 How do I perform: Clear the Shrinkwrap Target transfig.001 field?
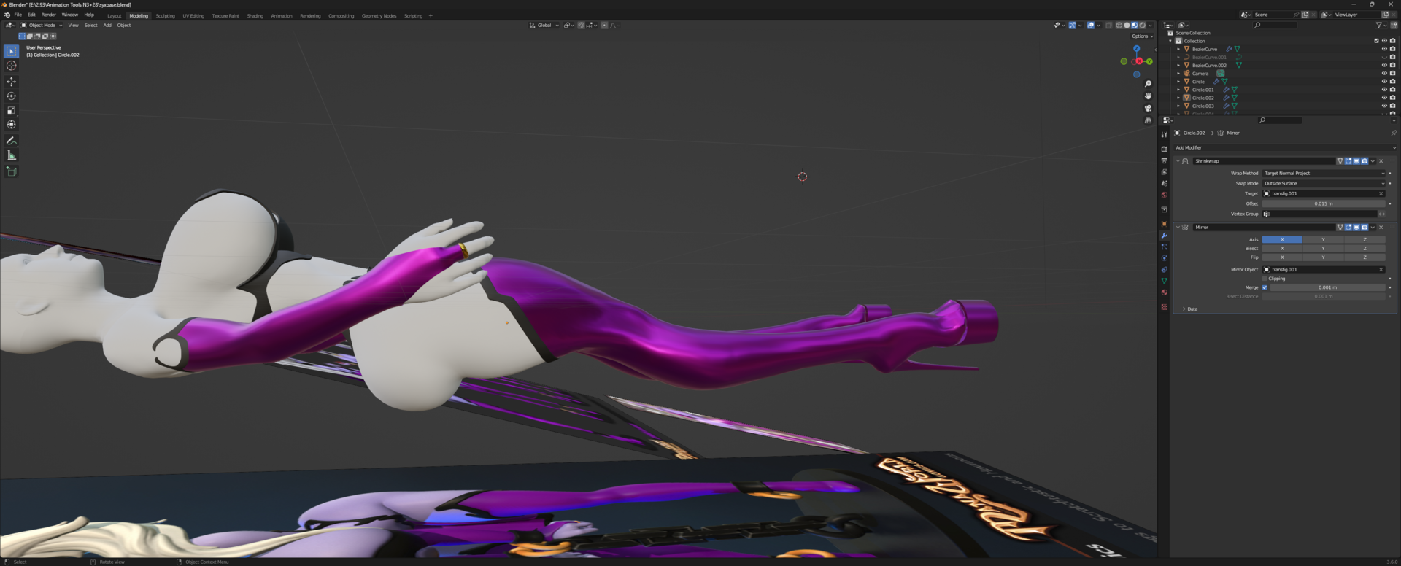pyautogui.click(x=1381, y=193)
